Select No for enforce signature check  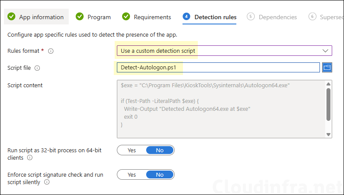coord(159,174)
